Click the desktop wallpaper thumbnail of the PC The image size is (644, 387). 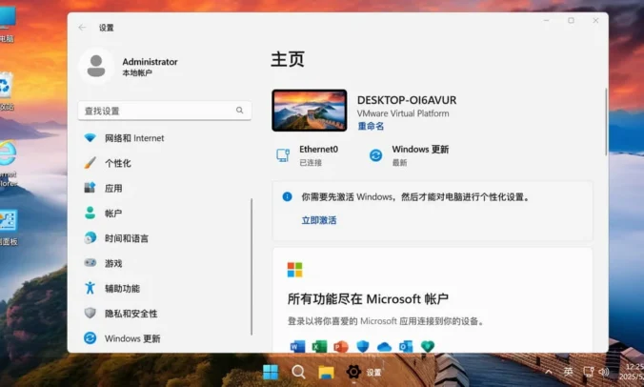point(310,111)
